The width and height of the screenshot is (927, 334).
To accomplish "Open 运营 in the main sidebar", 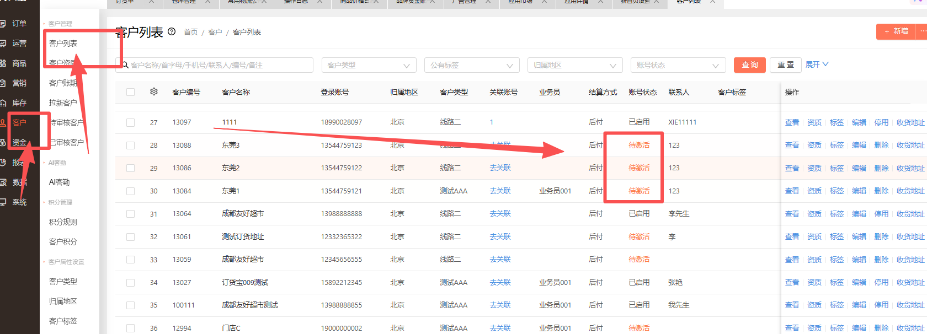I will click(19, 43).
